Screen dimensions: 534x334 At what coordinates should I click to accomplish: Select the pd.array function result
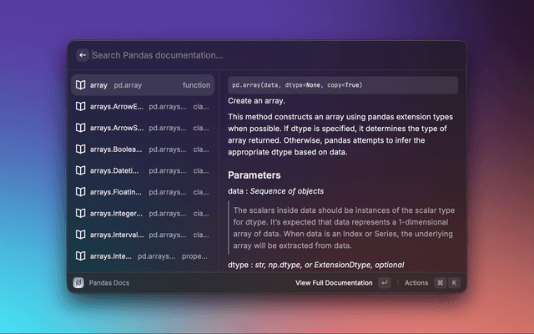[x=142, y=85]
